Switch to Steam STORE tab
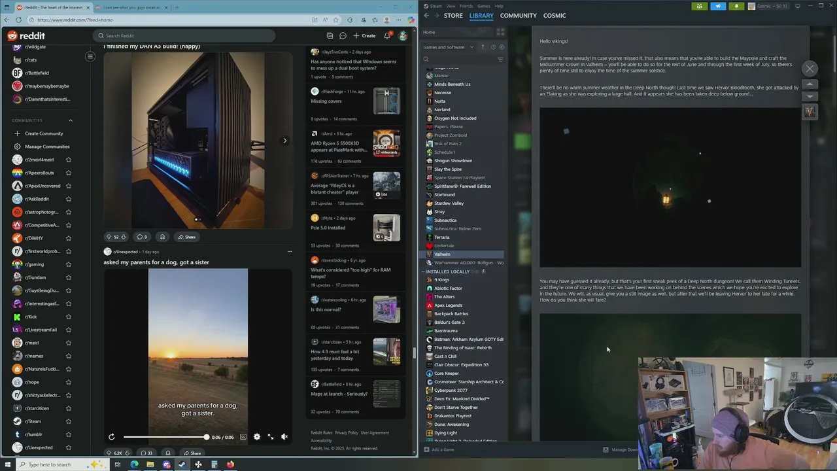This screenshot has width=837, height=471. pyautogui.click(x=453, y=15)
